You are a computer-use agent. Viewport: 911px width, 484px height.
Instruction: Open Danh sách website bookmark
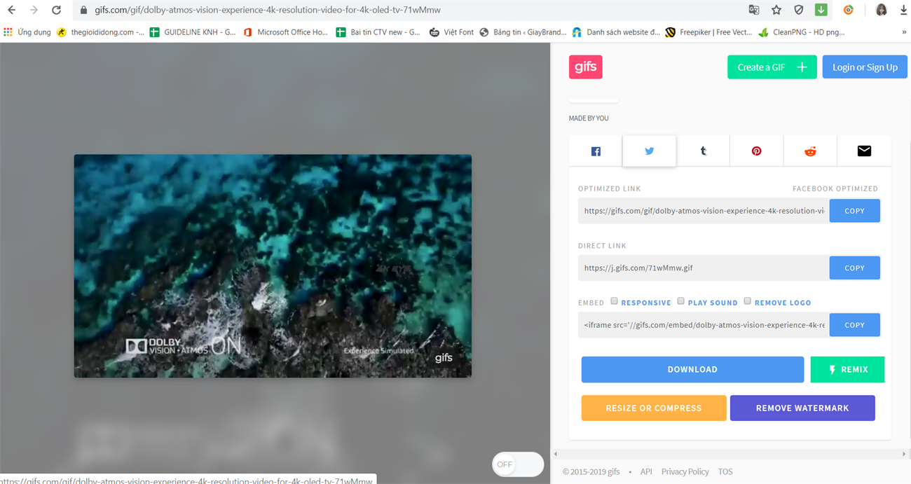pos(617,32)
